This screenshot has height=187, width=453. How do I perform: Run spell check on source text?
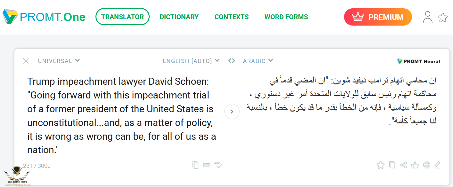click(x=218, y=165)
